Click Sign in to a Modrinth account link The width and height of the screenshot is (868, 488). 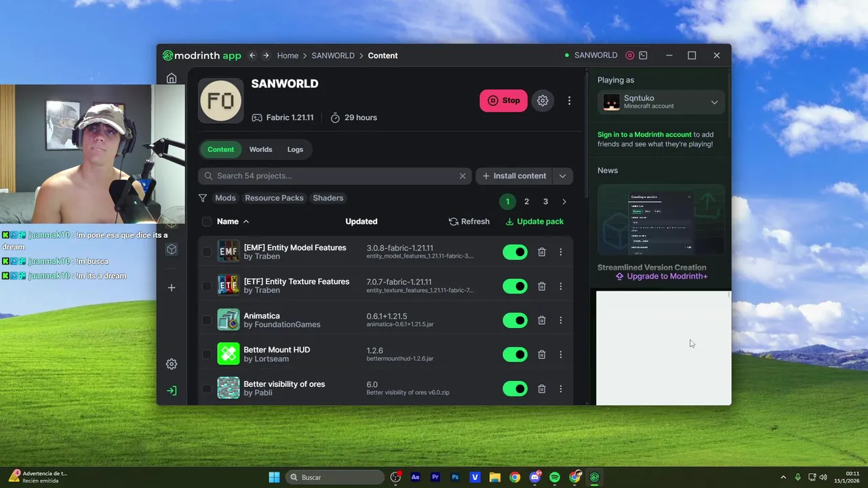pos(644,135)
